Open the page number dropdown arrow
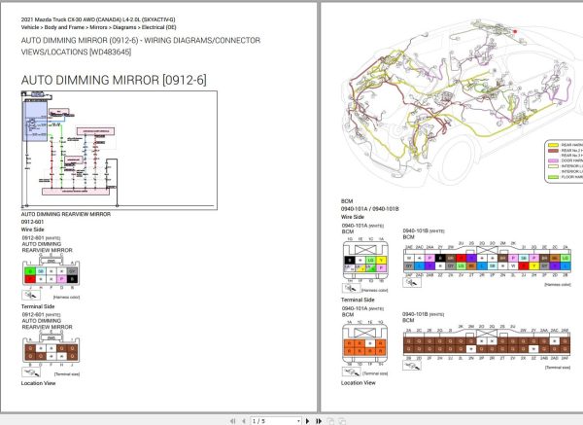Viewport: 583px width, 425px height. (x=298, y=421)
